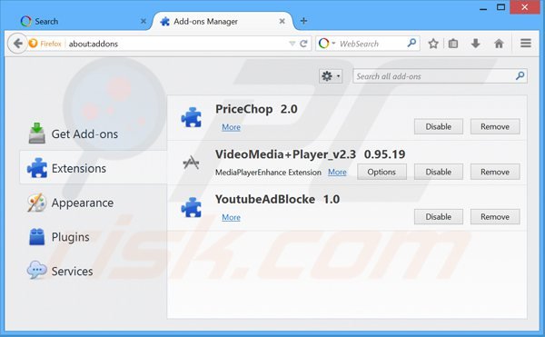
Task: Close the Search tab
Action: 144,21
